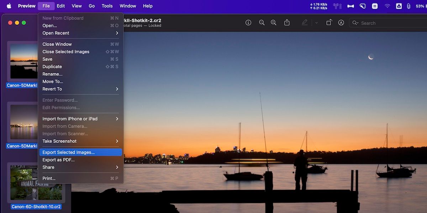Open Control Center toggles icon in menu bar
Viewport: 427px width, 213px height.
click(375, 6)
